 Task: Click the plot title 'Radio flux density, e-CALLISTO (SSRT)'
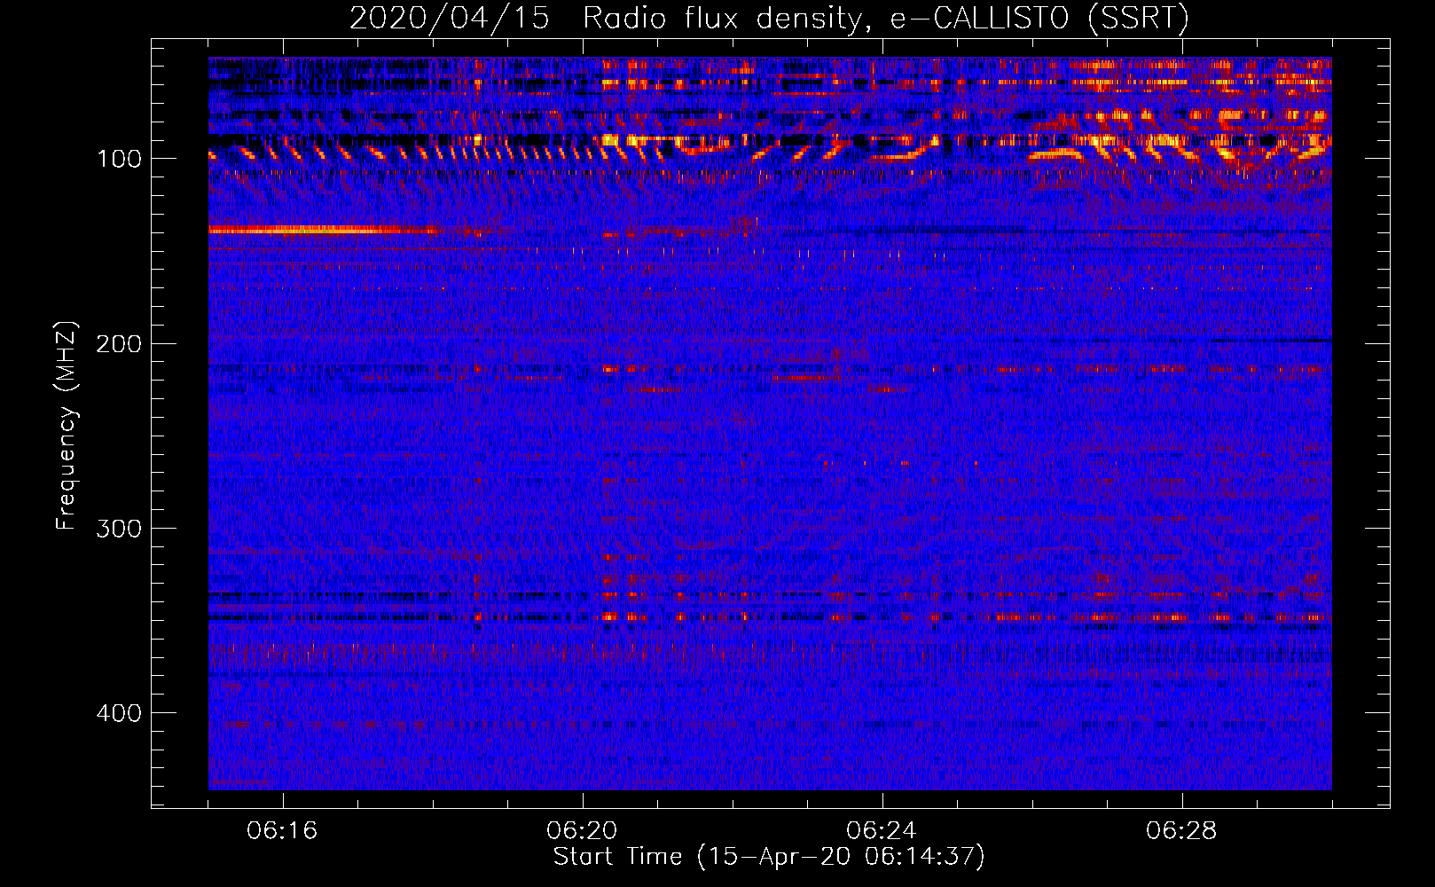[885, 19]
